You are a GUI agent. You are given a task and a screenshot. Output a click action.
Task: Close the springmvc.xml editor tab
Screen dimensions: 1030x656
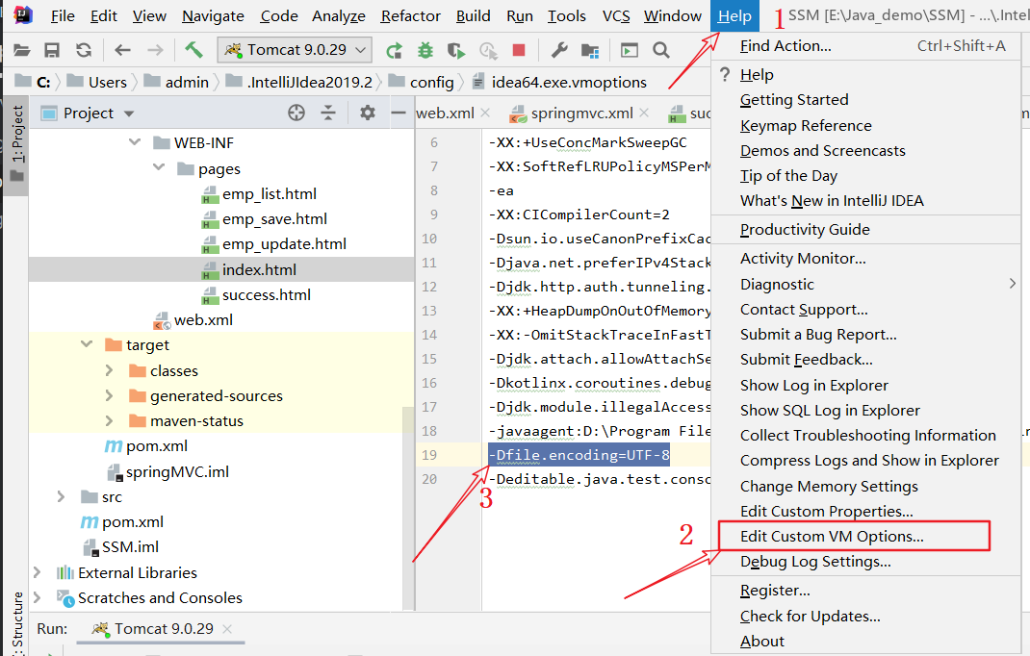pyautogui.click(x=644, y=113)
